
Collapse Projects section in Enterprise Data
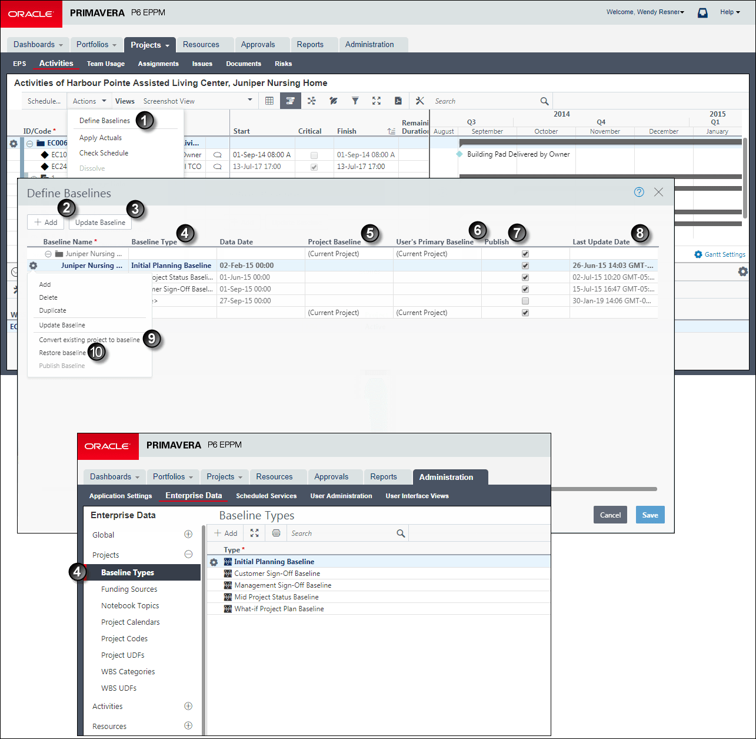point(188,554)
